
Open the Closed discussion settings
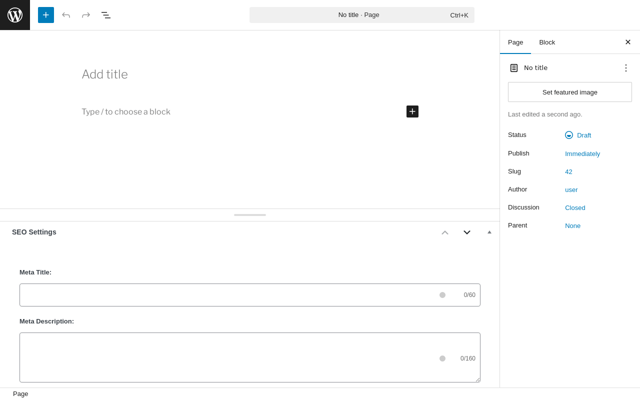pos(575,207)
